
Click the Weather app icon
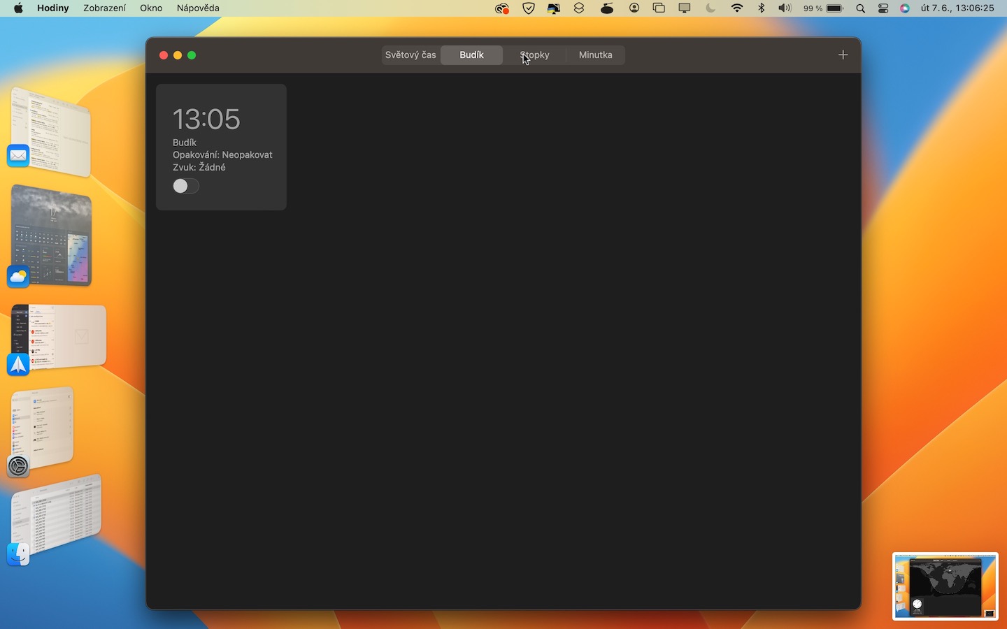18,277
